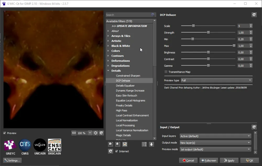The image size is (262, 166).
Task: Open the filter selection mode checklist icon
Action: [144, 144]
